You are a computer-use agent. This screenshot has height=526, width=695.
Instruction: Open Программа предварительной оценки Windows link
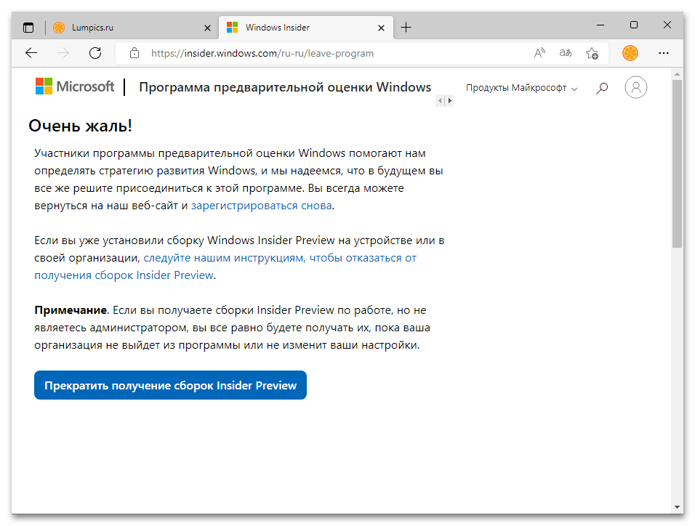[285, 87]
